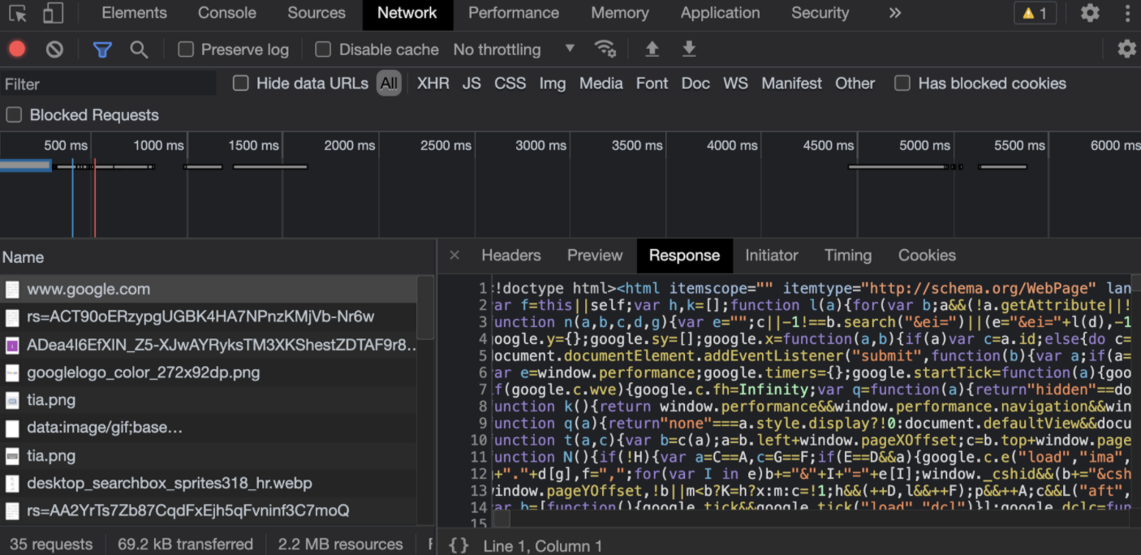
Task: Enable Preserve log checkbox
Action: [x=186, y=49]
